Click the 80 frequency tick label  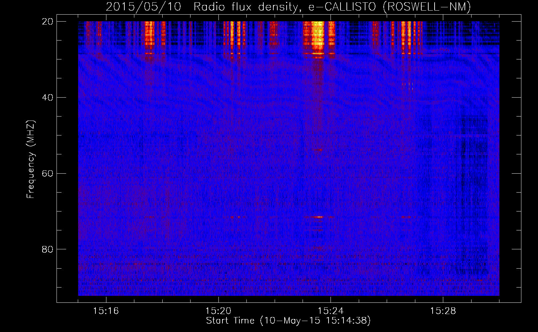pos(48,249)
